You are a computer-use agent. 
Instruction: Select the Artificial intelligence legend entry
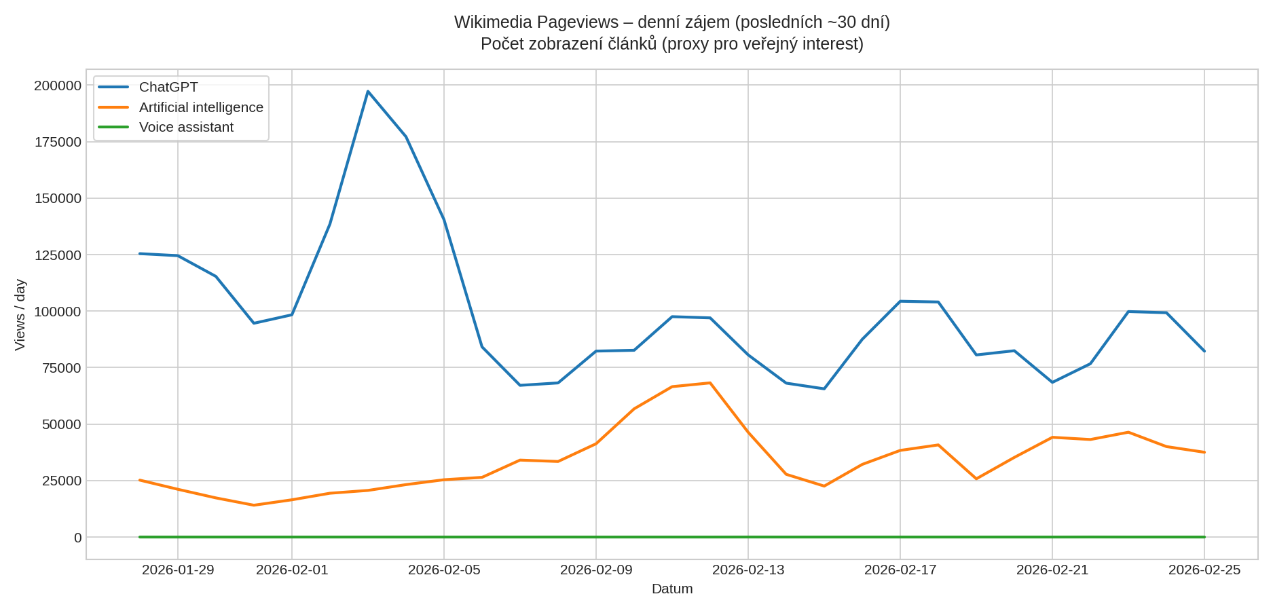click(x=200, y=107)
